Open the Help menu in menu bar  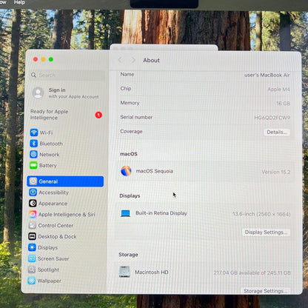click(19, 2)
